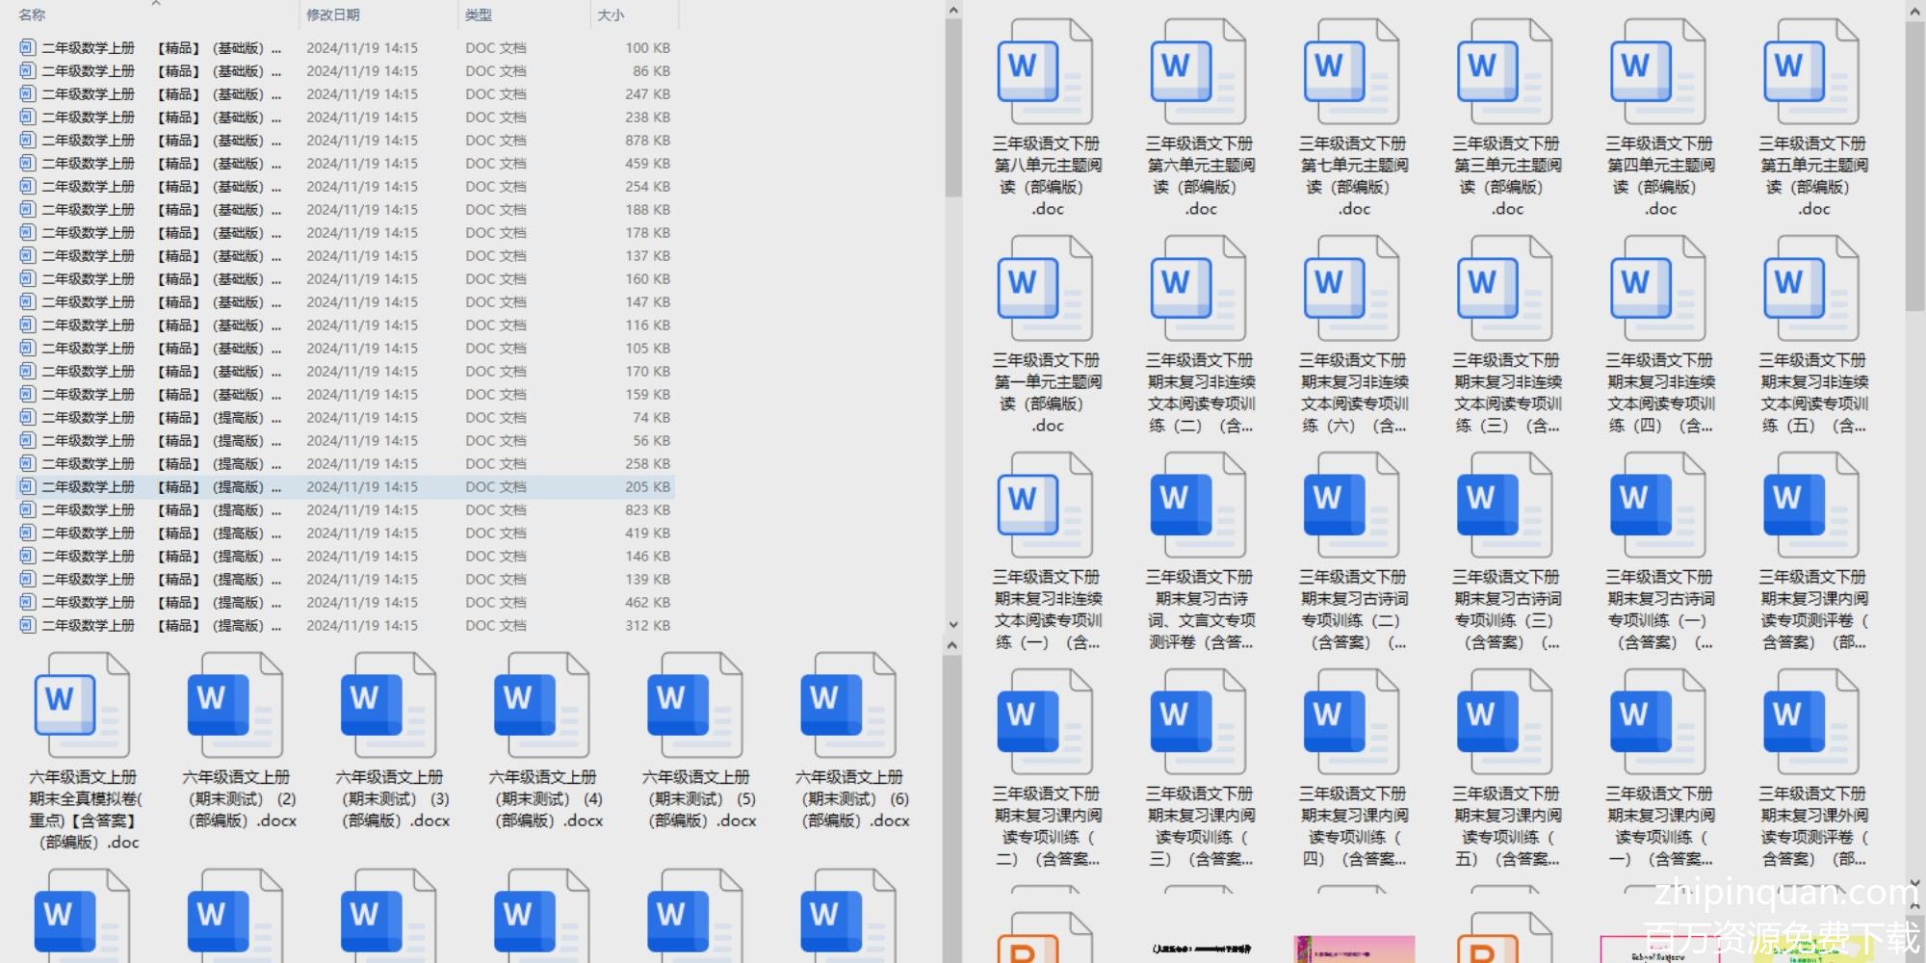This screenshot has height=963, width=1926.
Task: Select the 第一单元主题阅读 Word document
Action: coord(1046,289)
